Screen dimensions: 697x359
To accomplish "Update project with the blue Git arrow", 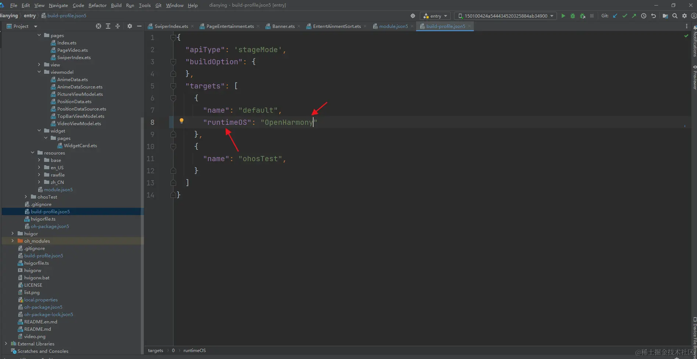I will click(x=615, y=16).
